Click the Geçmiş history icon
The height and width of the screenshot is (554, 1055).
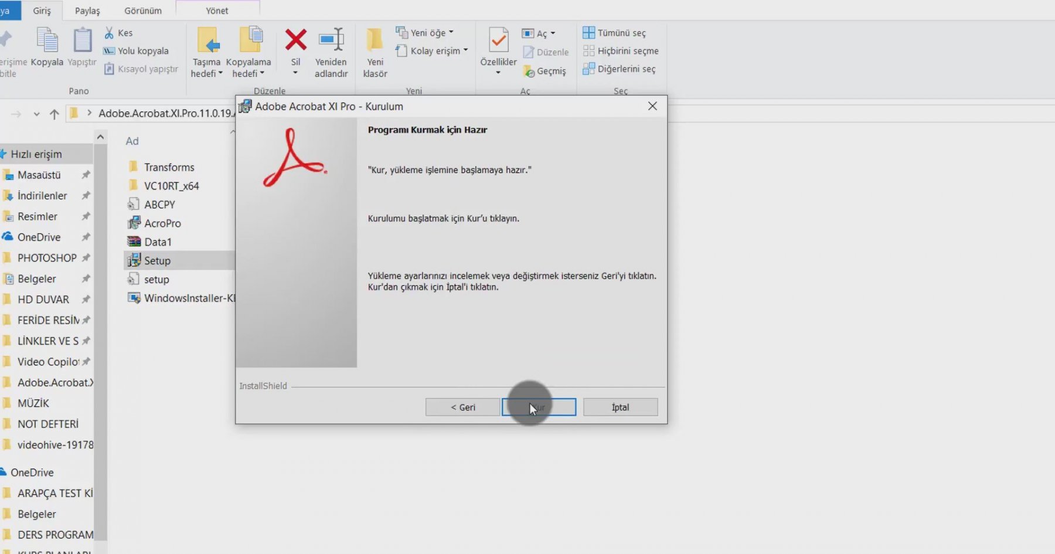coord(529,72)
